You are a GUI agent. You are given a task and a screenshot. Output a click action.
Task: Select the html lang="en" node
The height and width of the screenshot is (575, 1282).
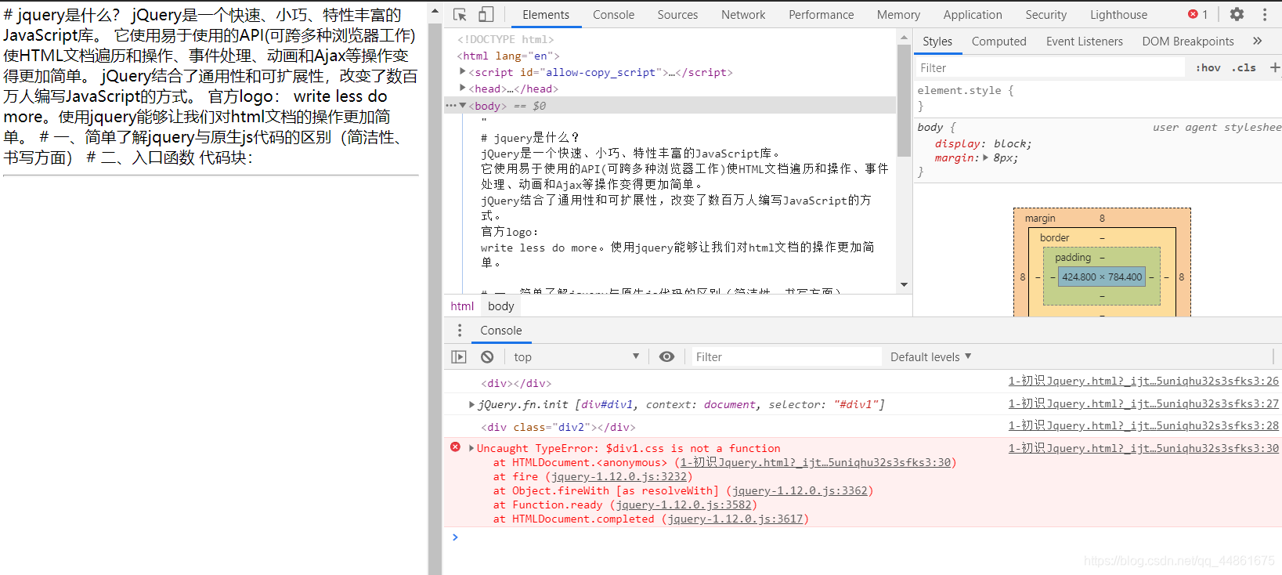(x=508, y=56)
